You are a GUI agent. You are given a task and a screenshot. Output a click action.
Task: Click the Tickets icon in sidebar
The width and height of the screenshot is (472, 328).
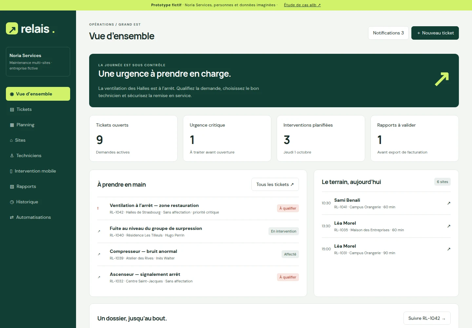[x=12, y=110]
